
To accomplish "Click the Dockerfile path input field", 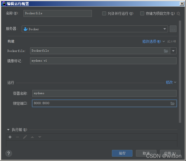I will (x=100, y=51).
